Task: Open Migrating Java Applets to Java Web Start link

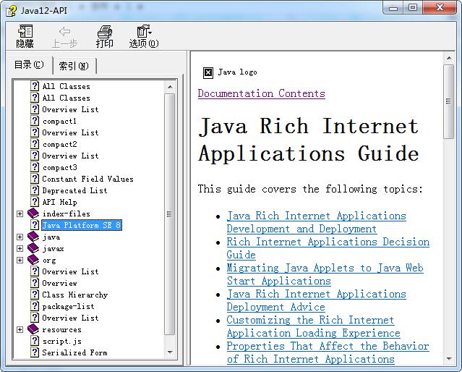Action: pyautogui.click(x=325, y=274)
